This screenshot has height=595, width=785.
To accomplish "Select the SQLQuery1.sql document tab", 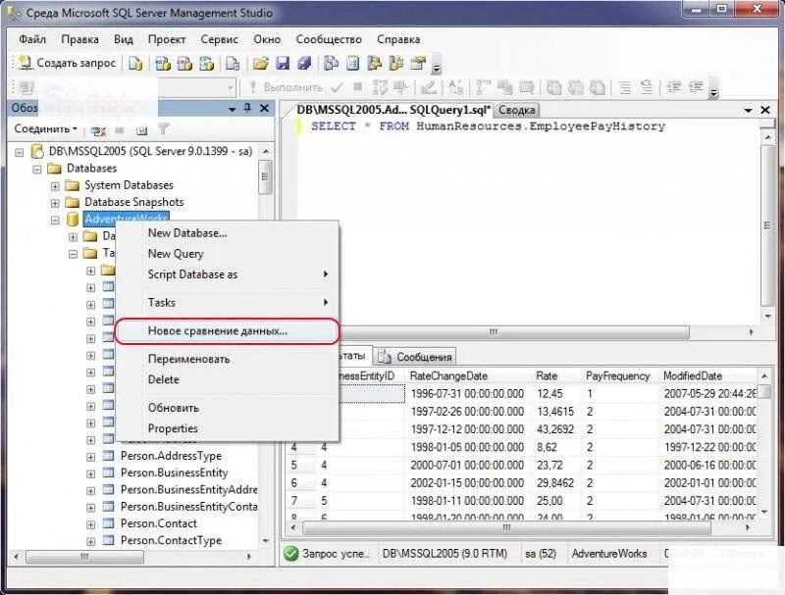I will coord(393,110).
